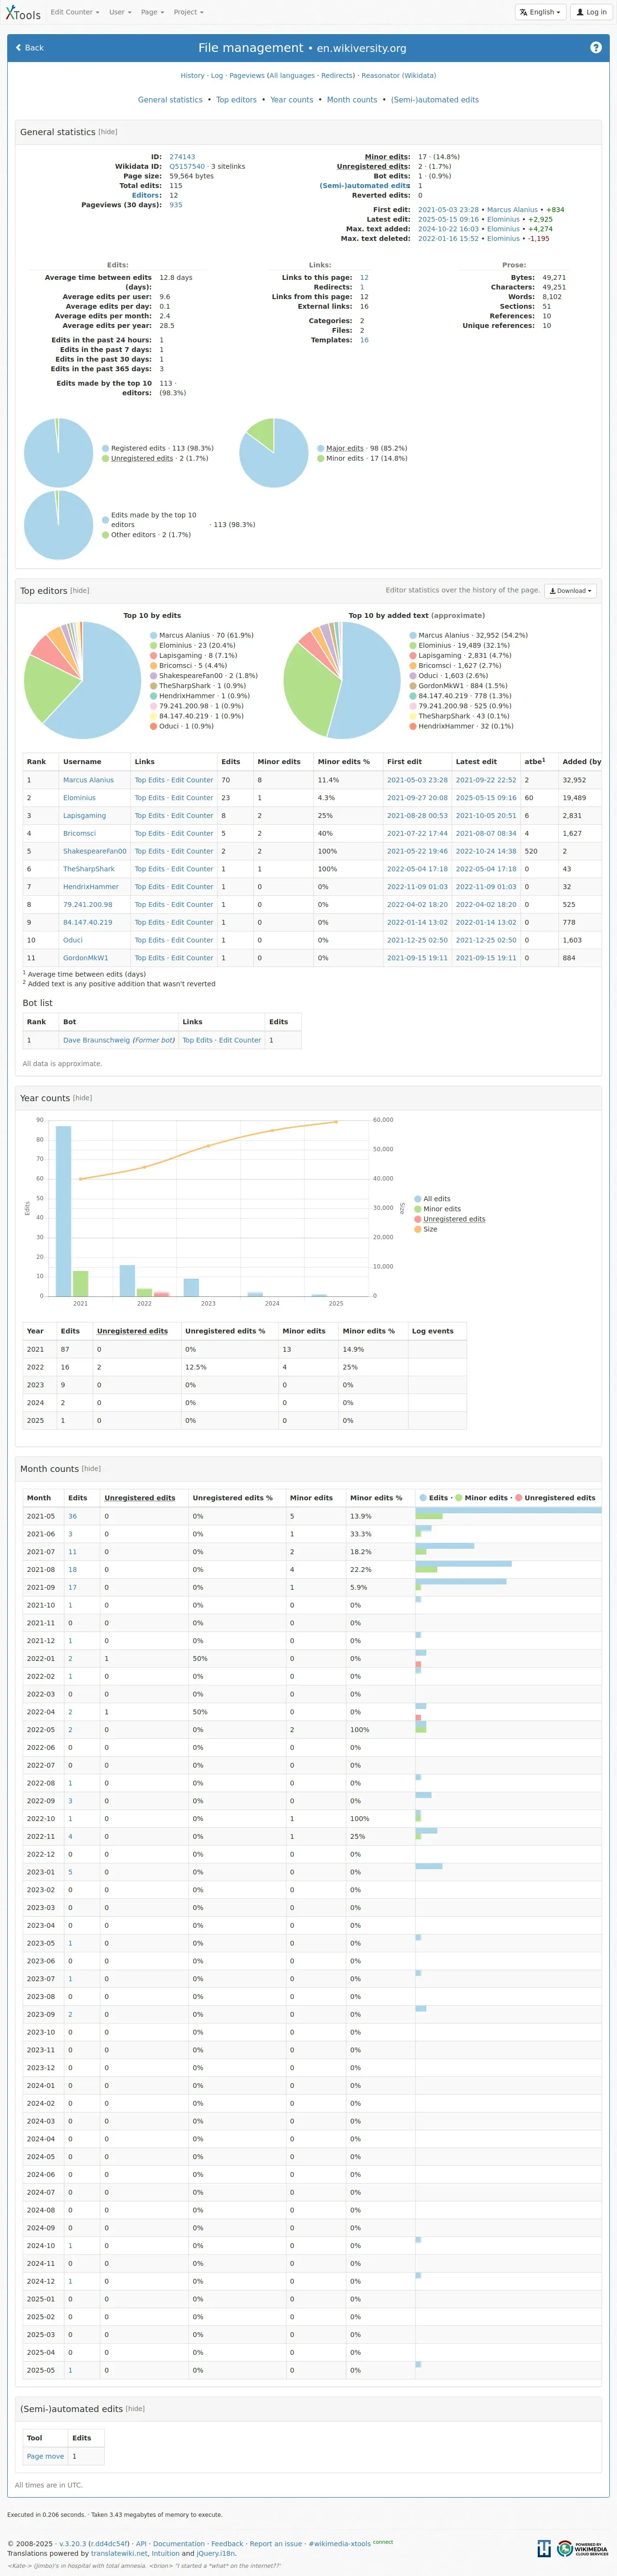The image size is (617, 2576).
Task: Open the All languages link
Action: click(291, 76)
